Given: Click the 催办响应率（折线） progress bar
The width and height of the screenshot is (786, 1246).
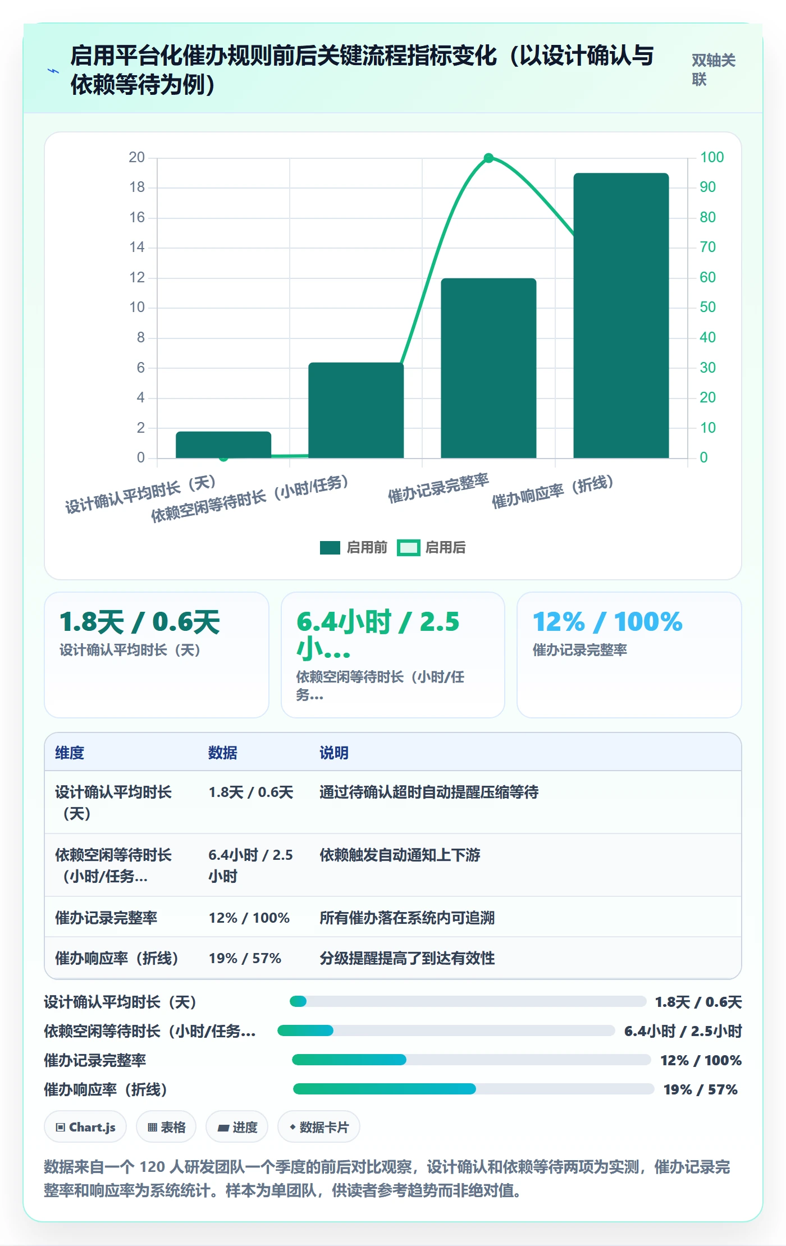Looking at the screenshot, I should [x=474, y=1089].
